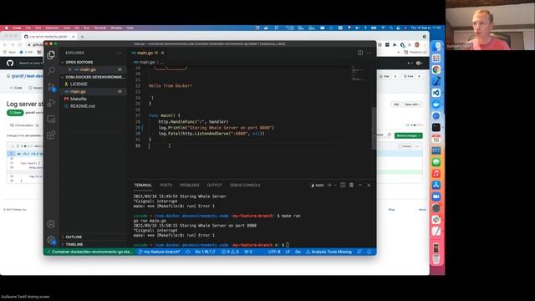Open errors and warnings status item

231,252
